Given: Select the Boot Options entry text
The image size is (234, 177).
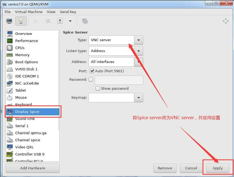Looking at the screenshot, I should pos(27,62).
